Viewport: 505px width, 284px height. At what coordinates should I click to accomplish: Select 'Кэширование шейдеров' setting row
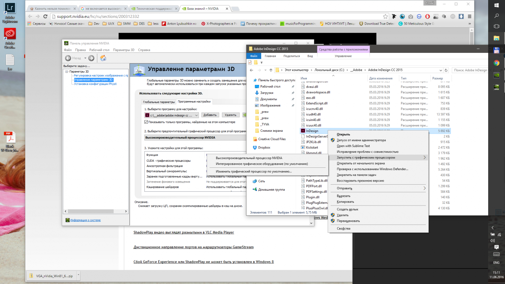pos(195,187)
